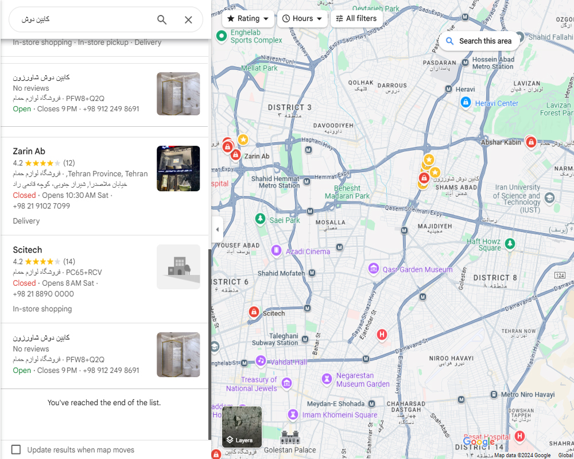Click the Scitech red shop marker
Image resolution: width=574 pixels, height=459 pixels.
(x=254, y=312)
